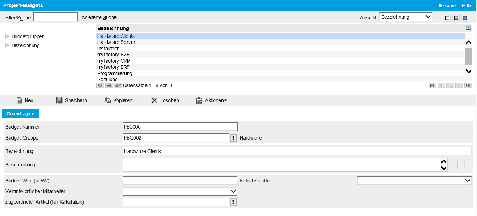
Task: Click the refresh list icon
Action: (100, 85)
